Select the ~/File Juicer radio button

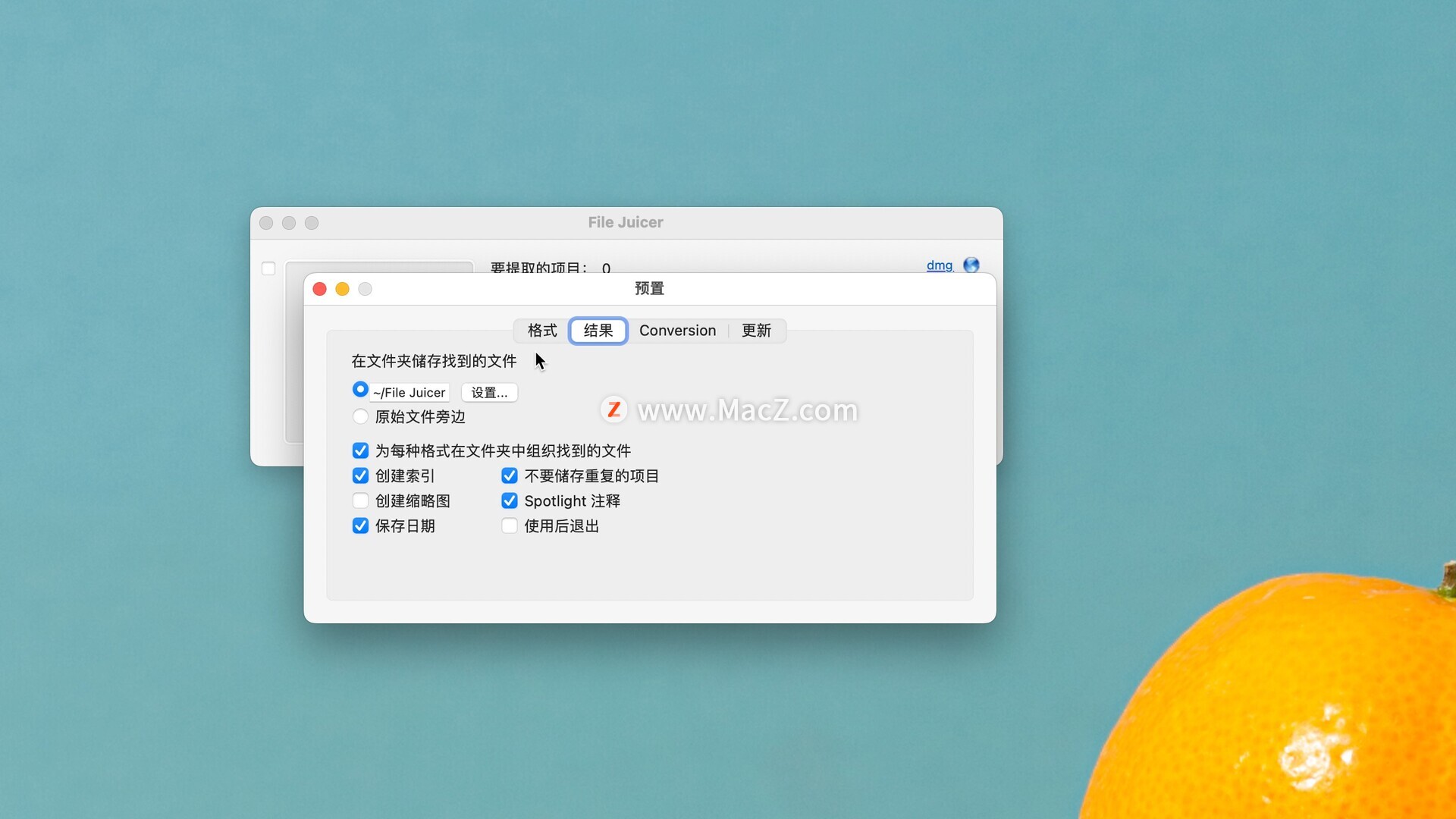click(360, 390)
